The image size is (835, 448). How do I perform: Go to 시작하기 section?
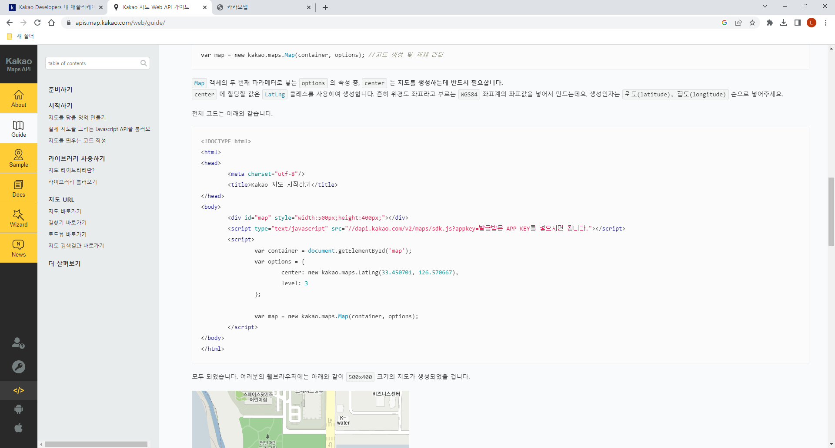point(60,105)
